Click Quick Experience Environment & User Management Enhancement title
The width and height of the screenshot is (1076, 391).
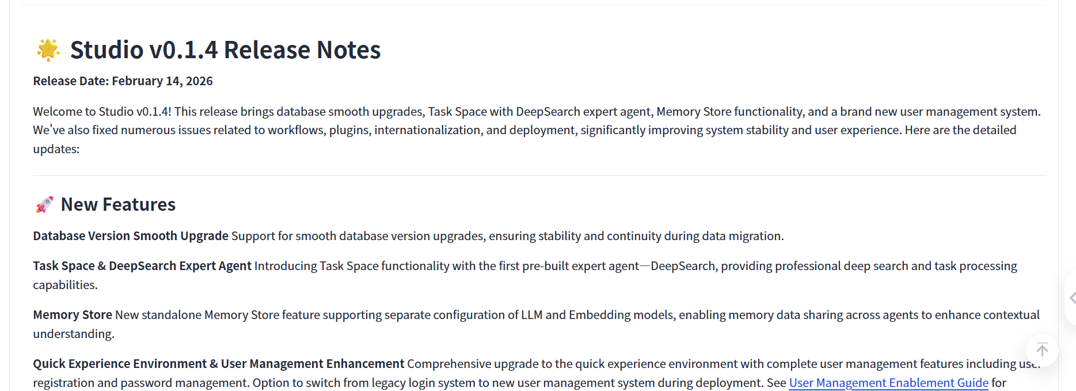click(219, 364)
